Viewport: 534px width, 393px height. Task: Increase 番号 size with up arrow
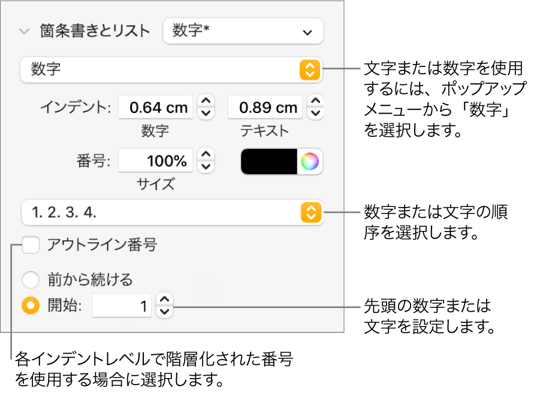point(206,155)
